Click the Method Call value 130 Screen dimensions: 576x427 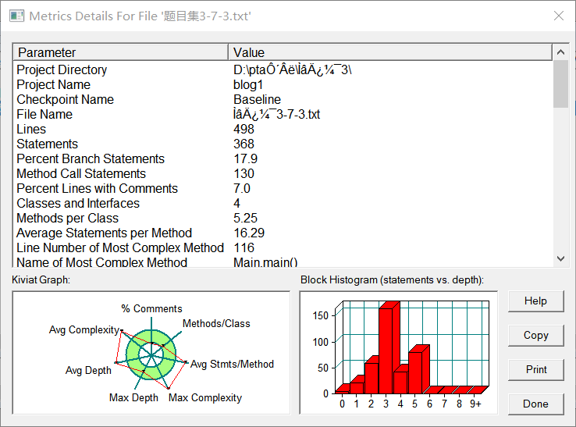tap(244, 173)
